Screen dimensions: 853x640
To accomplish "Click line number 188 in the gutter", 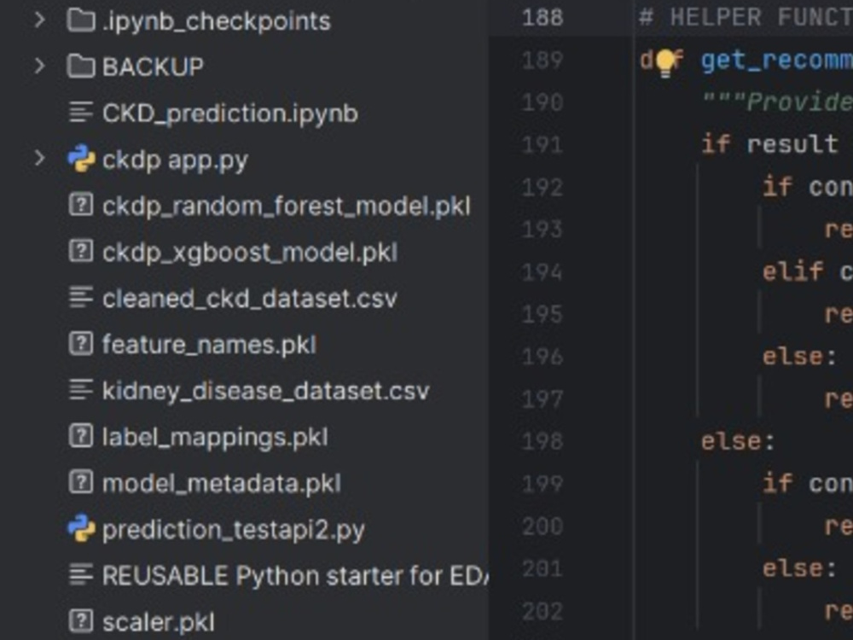I will (542, 17).
